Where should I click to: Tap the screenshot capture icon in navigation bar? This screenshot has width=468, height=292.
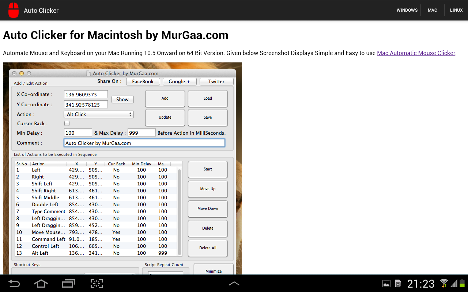click(97, 284)
